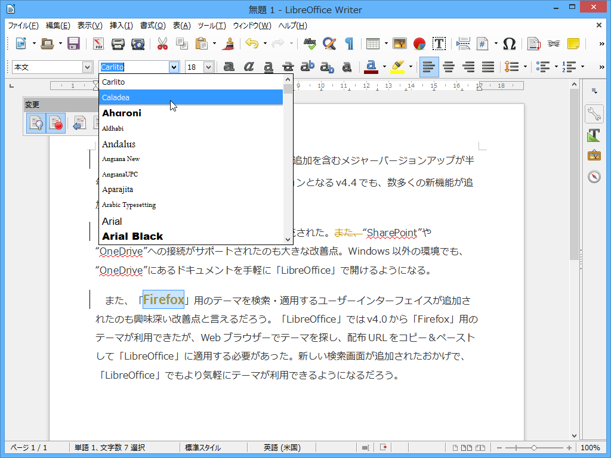Toggle bold formatting
The image size is (611, 458).
pyautogui.click(x=229, y=67)
